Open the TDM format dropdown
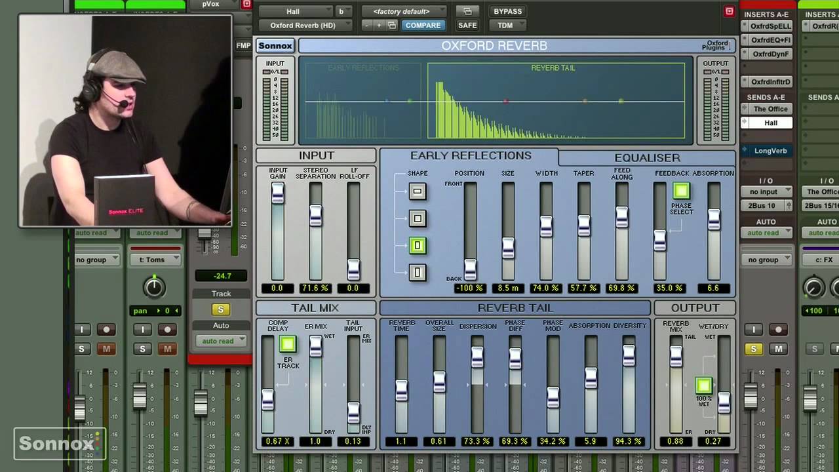Image resolution: width=839 pixels, height=472 pixels. click(x=509, y=25)
